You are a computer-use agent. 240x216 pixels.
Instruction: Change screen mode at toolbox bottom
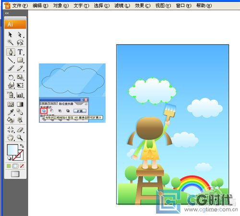click(15, 174)
